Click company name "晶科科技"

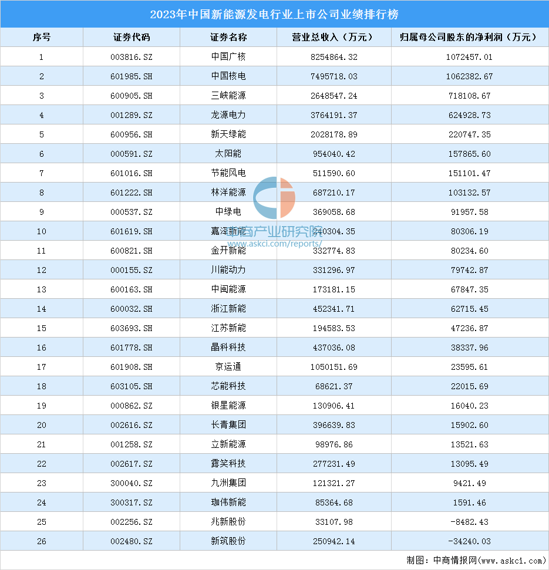coord(228,348)
